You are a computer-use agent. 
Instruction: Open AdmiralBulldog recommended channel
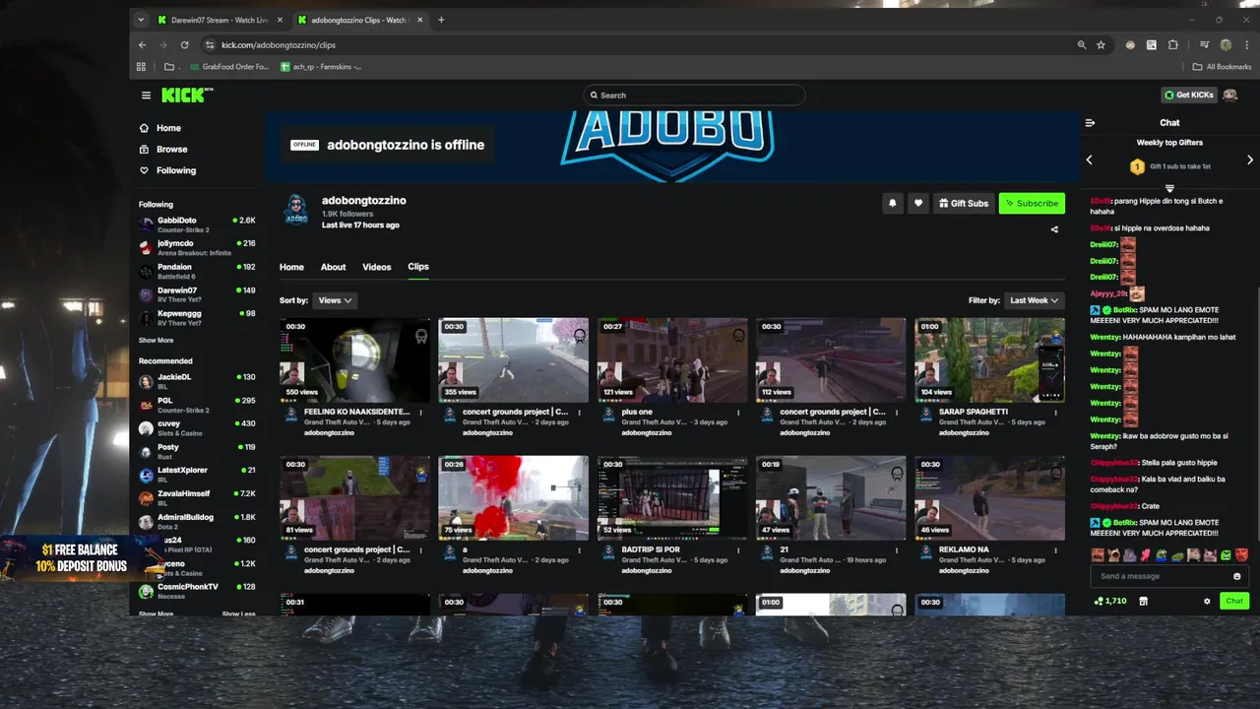[x=197, y=521]
